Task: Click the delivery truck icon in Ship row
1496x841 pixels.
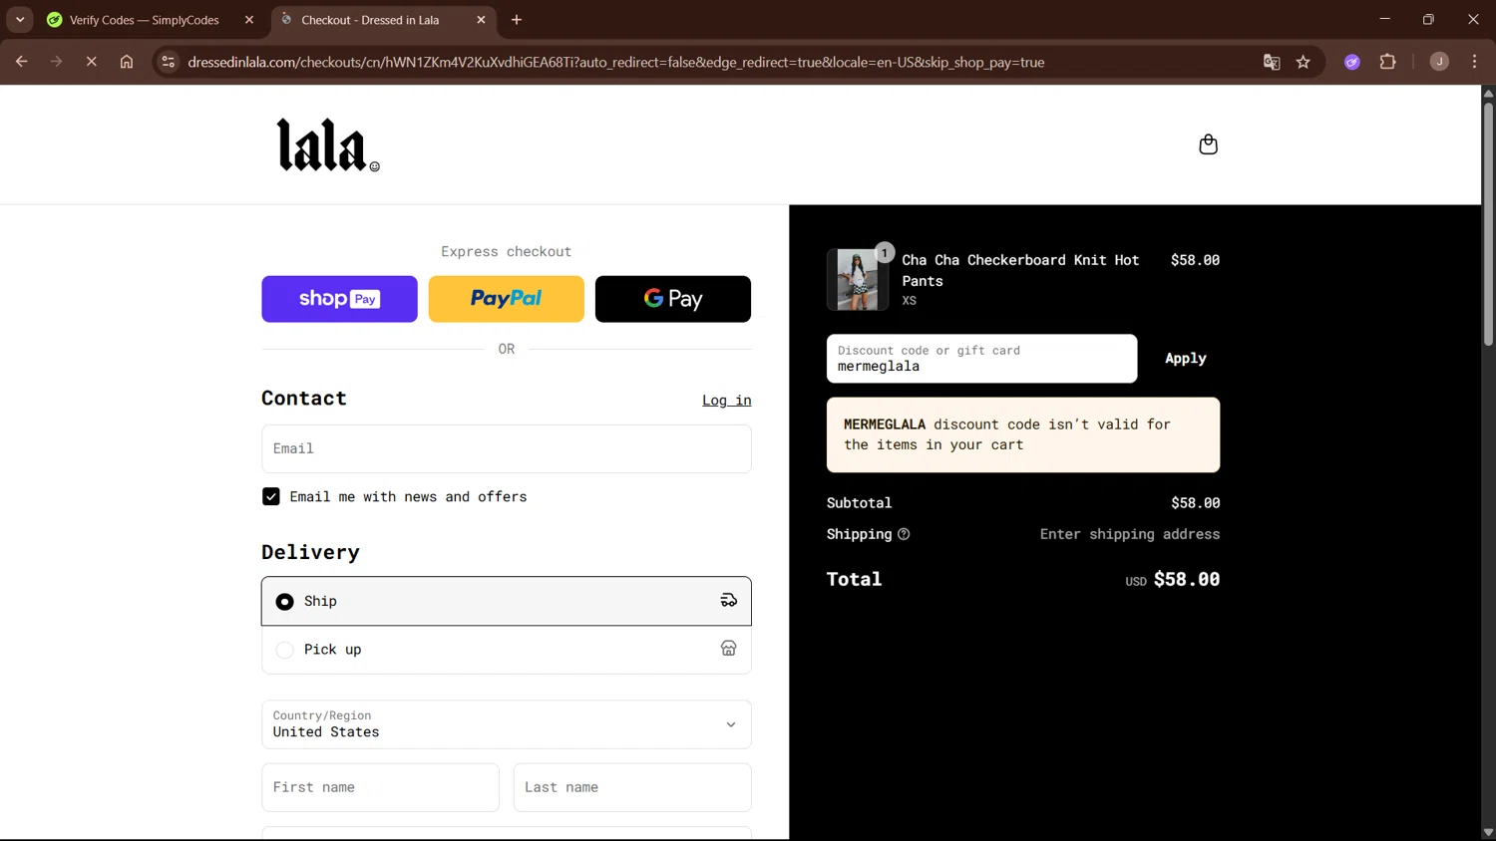Action: 729,601
